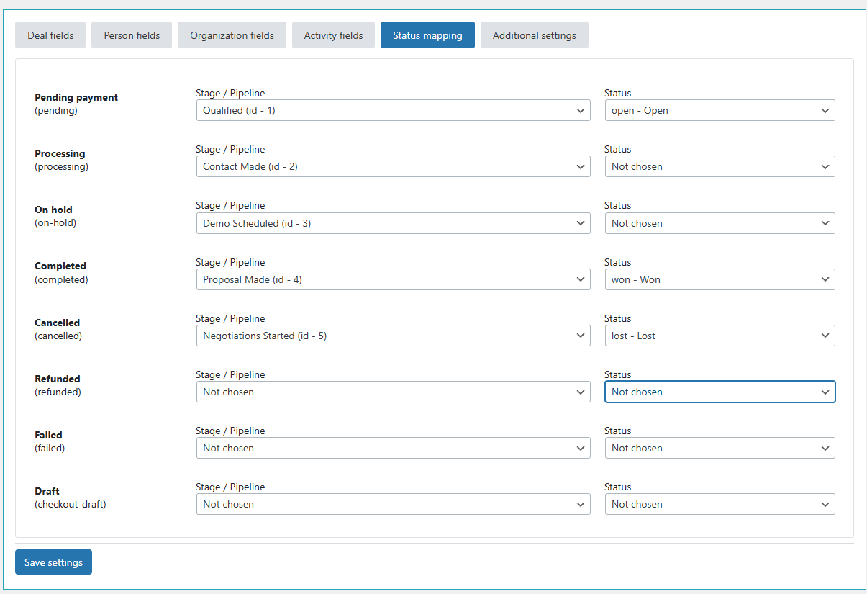Open the Status dropdown for Processing

point(720,166)
